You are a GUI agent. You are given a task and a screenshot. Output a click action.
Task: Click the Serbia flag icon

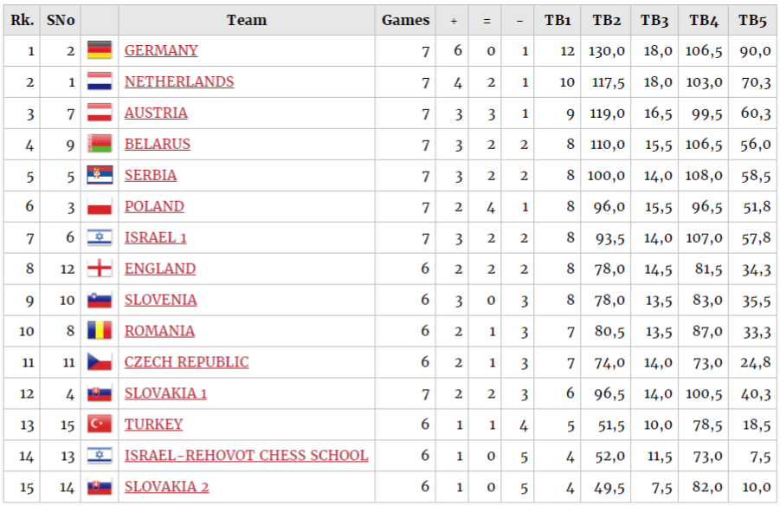pyautogui.click(x=100, y=175)
